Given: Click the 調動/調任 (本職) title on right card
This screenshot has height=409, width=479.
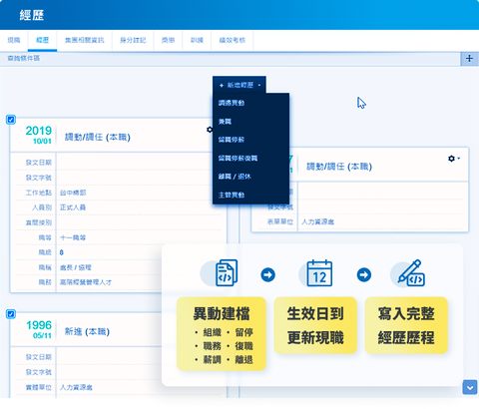Looking at the screenshot, I should pyautogui.click(x=339, y=167).
